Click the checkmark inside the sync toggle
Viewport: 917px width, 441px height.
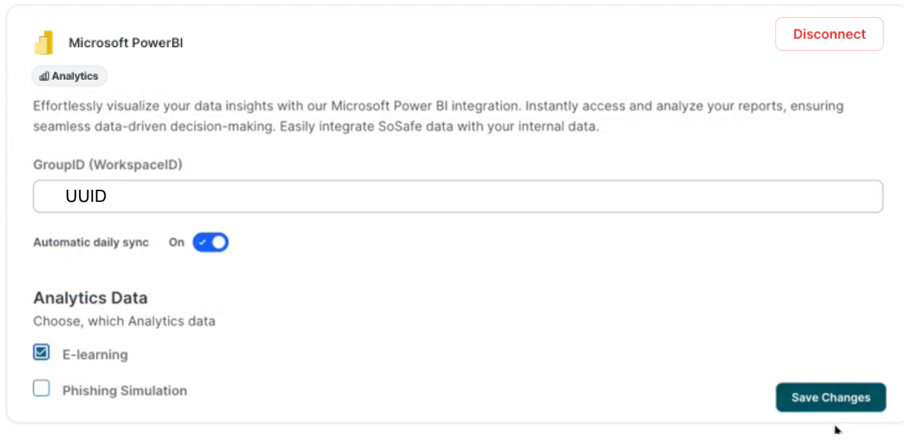203,243
